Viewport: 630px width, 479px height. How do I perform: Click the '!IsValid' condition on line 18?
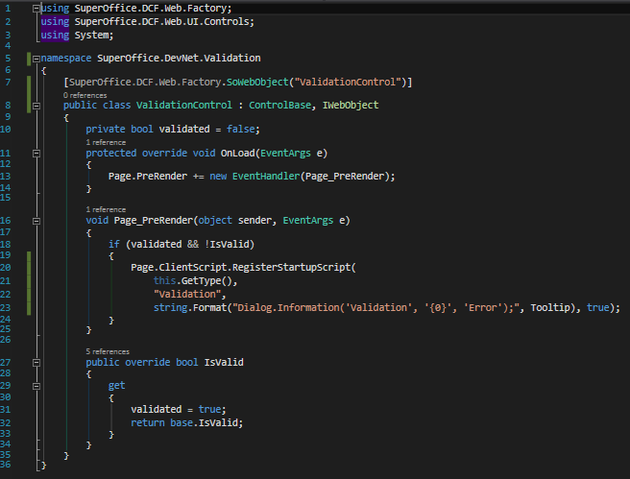pos(227,244)
